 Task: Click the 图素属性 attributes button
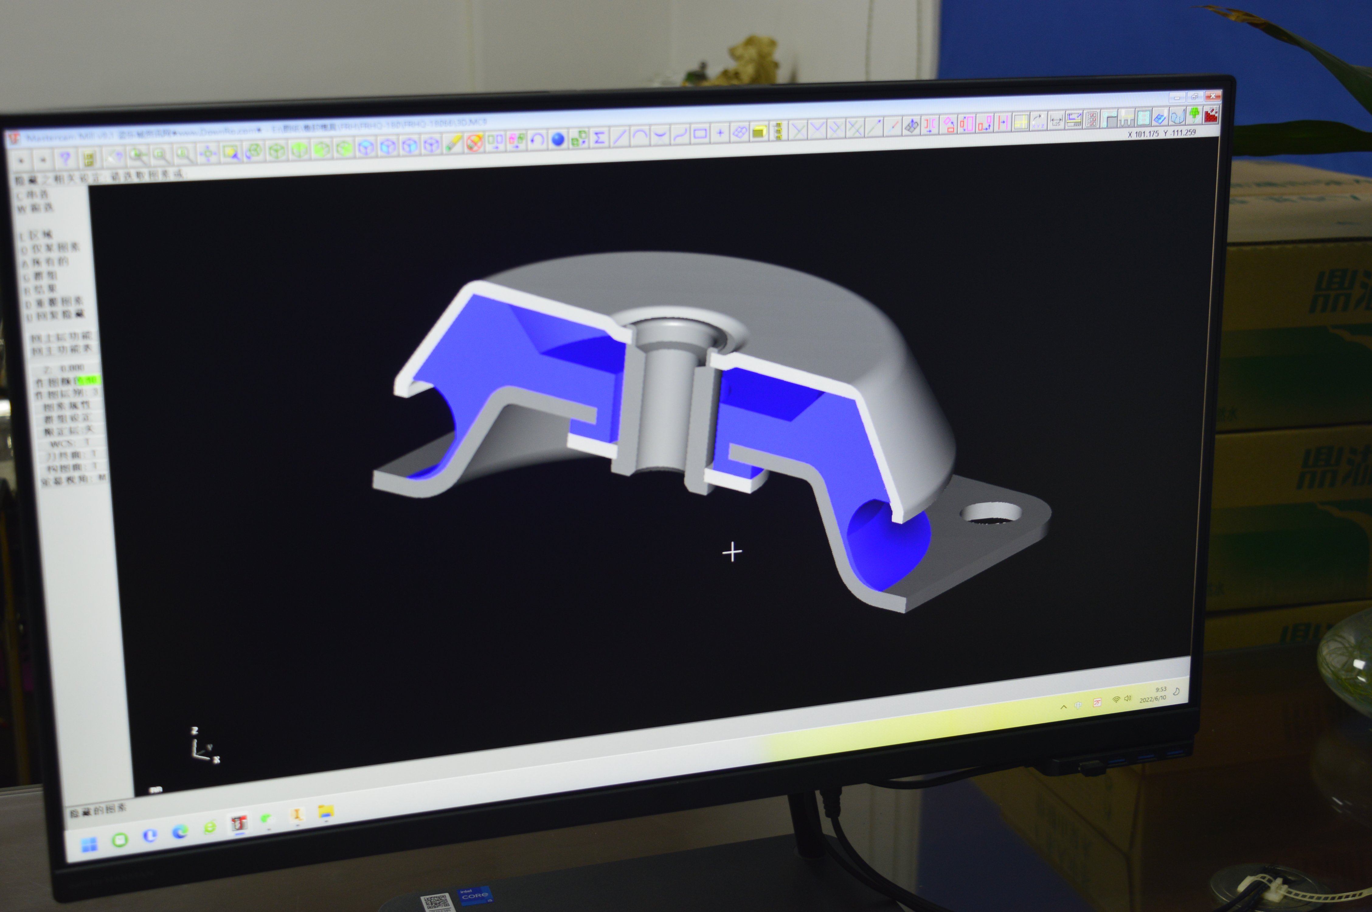[x=69, y=406]
